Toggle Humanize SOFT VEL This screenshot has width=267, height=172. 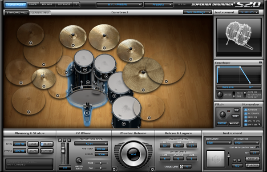(x=246, y=125)
